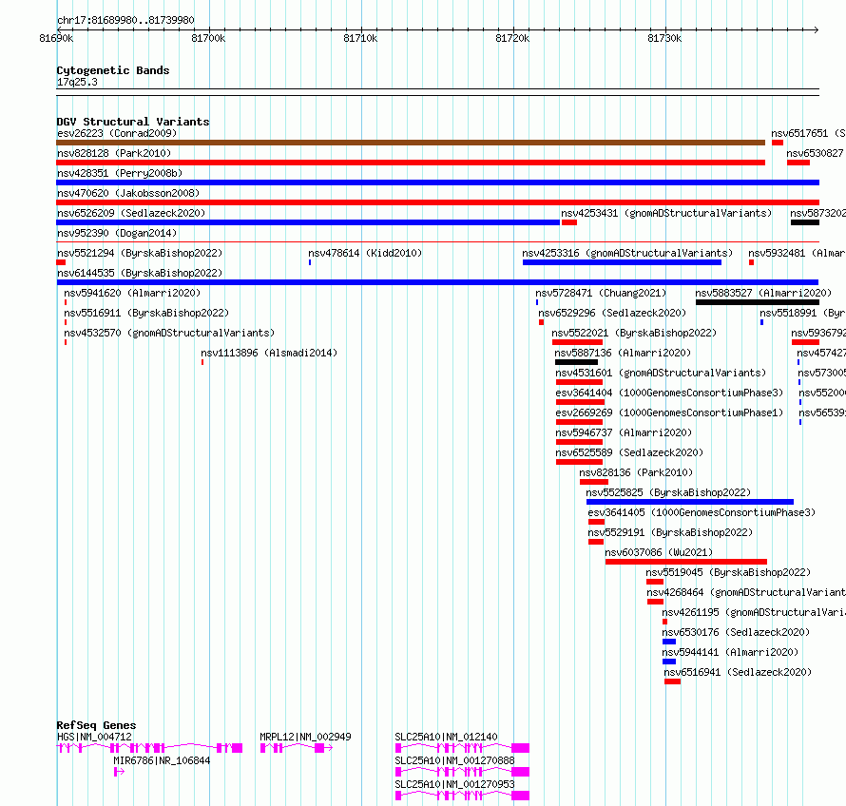Click the chr17:81689980..81739980 region label
The image size is (846, 806).
pyautogui.click(x=125, y=20)
